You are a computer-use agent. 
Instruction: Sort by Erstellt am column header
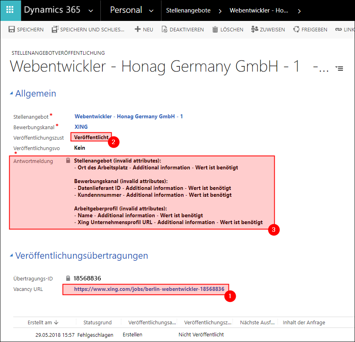click(x=40, y=323)
